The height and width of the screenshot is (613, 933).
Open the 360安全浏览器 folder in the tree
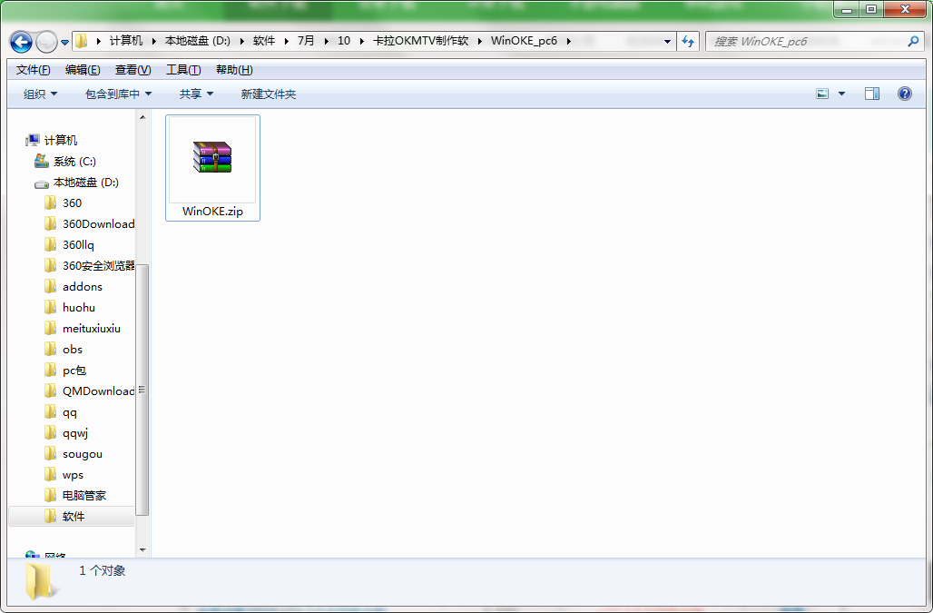click(x=98, y=265)
